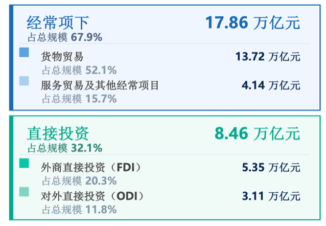The image size is (326, 226).
Task: Click the light blue 服务贸易 legend square
Action: (24, 80)
